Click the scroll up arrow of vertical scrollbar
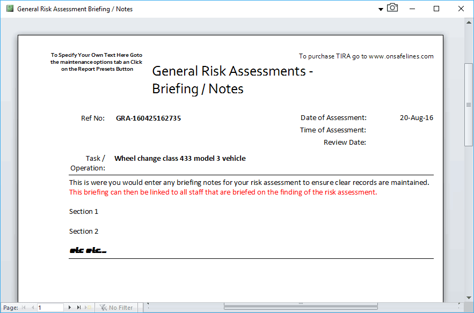 tap(469, 23)
